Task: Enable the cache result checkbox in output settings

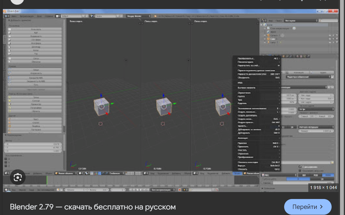Action: (300, 170)
